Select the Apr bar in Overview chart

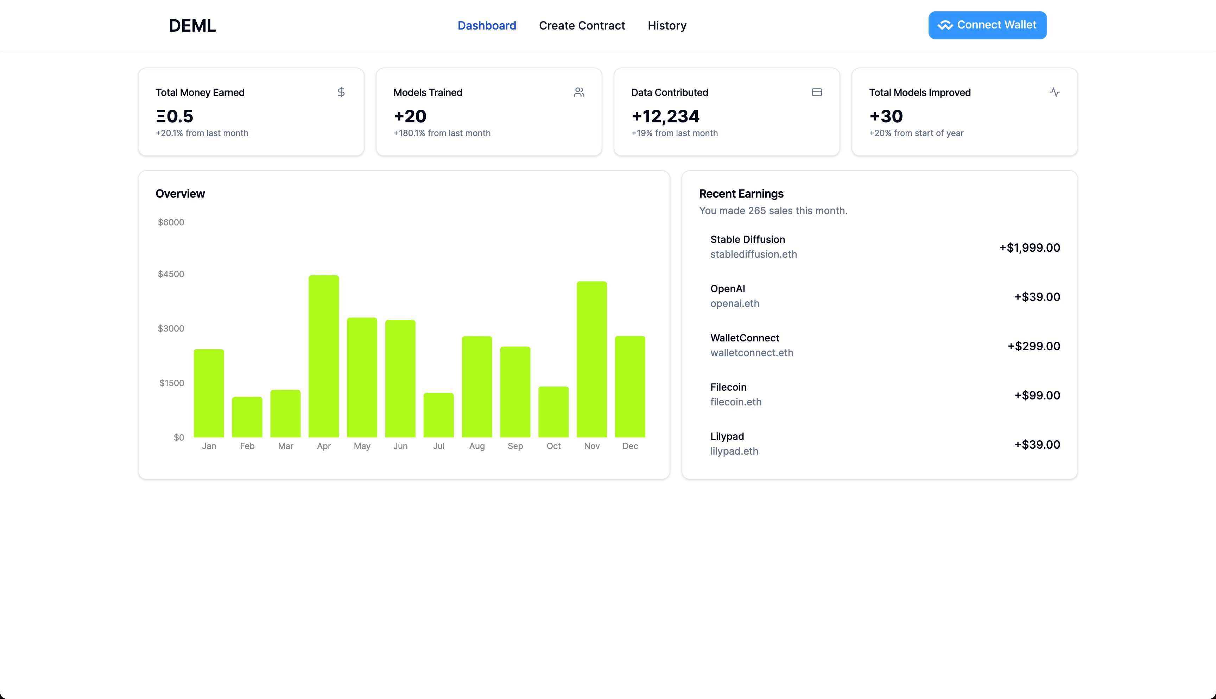pos(324,356)
